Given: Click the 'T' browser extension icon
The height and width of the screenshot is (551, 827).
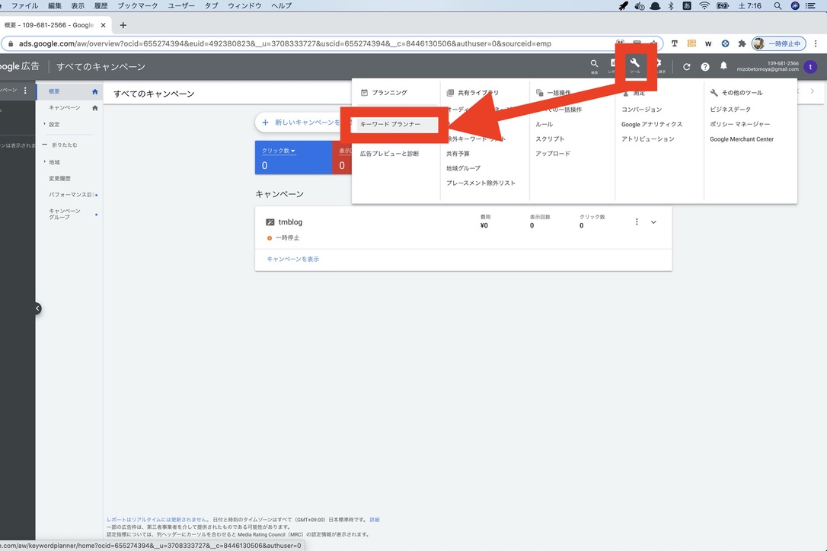Looking at the screenshot, I should coord(674,44).
